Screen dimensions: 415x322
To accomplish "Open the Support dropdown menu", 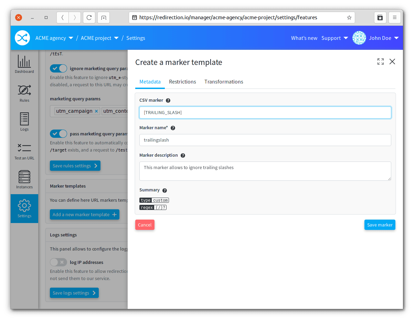I will (334, 38).
